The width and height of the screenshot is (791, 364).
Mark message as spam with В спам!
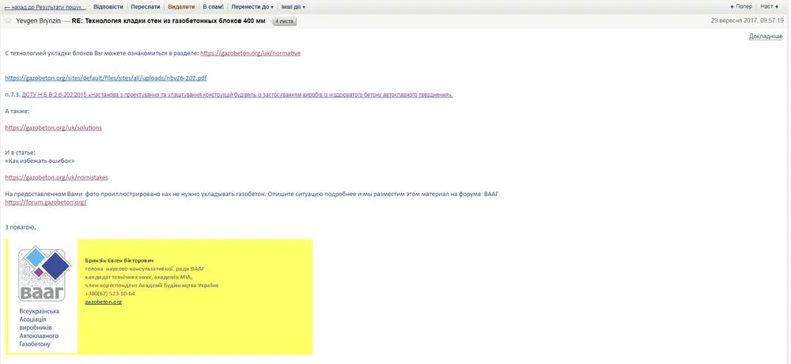(212, 7)
